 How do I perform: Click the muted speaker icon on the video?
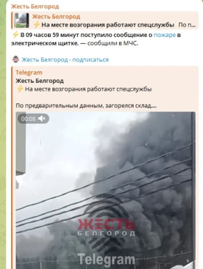pyautogui.click(x=42, y=118)
